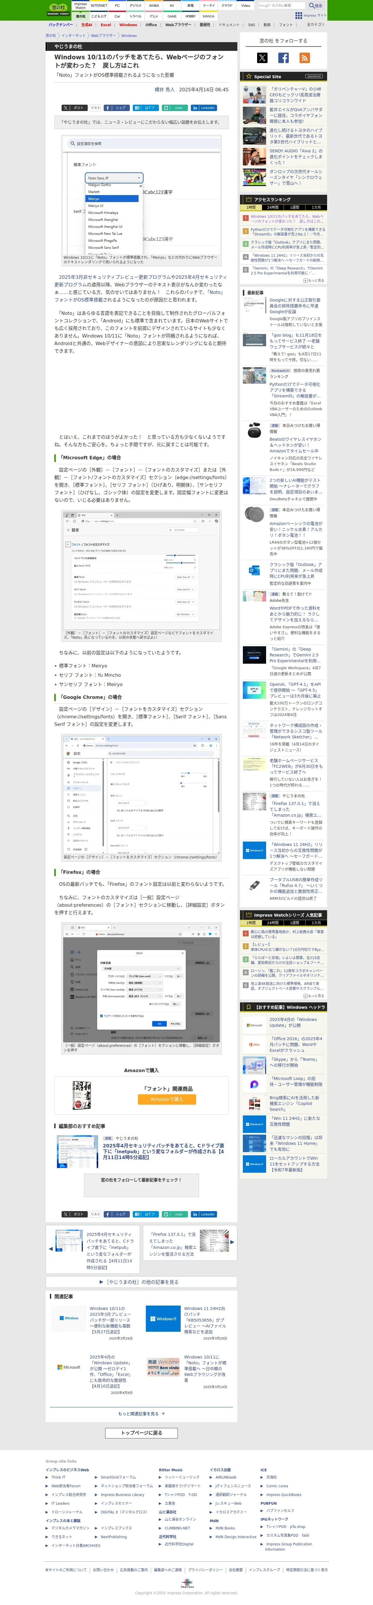
Task: Follow 窓の杜 on Facebook in sidebar
Action: [x=283, y=58]
